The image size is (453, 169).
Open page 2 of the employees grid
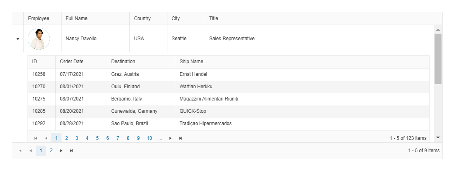(51, 151)
